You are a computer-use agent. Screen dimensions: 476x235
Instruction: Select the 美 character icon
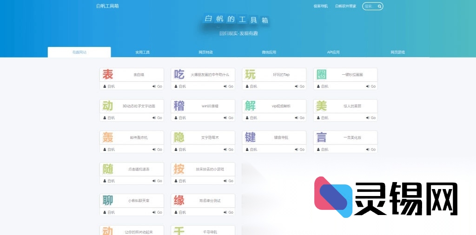point(322,106)
